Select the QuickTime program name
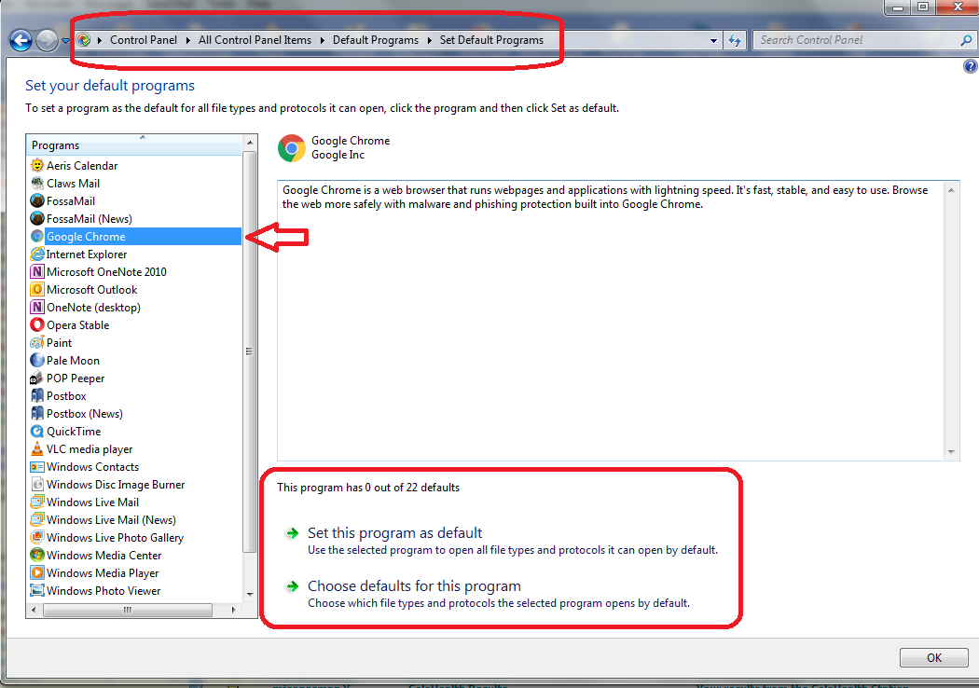Image resolution: width=979 pixels, height=688 pixels. click(x=74, y=432)
